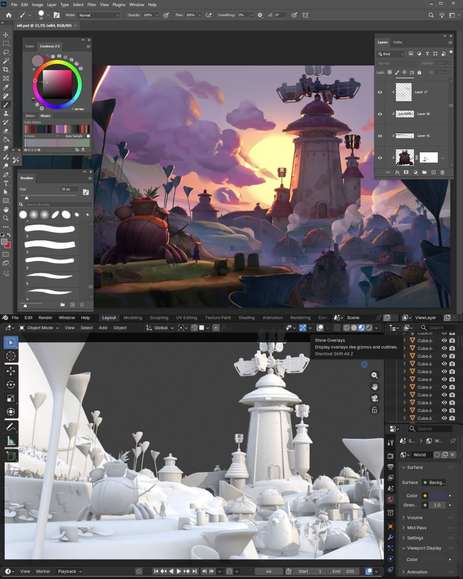
Task: Toggle Auto Sample switch in Coolorus
Action: (x=87, y=137)
